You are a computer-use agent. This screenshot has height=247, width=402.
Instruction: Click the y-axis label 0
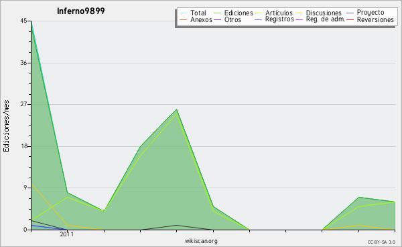(x=25, y=230)
